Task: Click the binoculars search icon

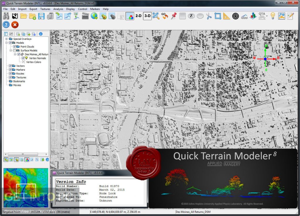Action: (6, 16)
